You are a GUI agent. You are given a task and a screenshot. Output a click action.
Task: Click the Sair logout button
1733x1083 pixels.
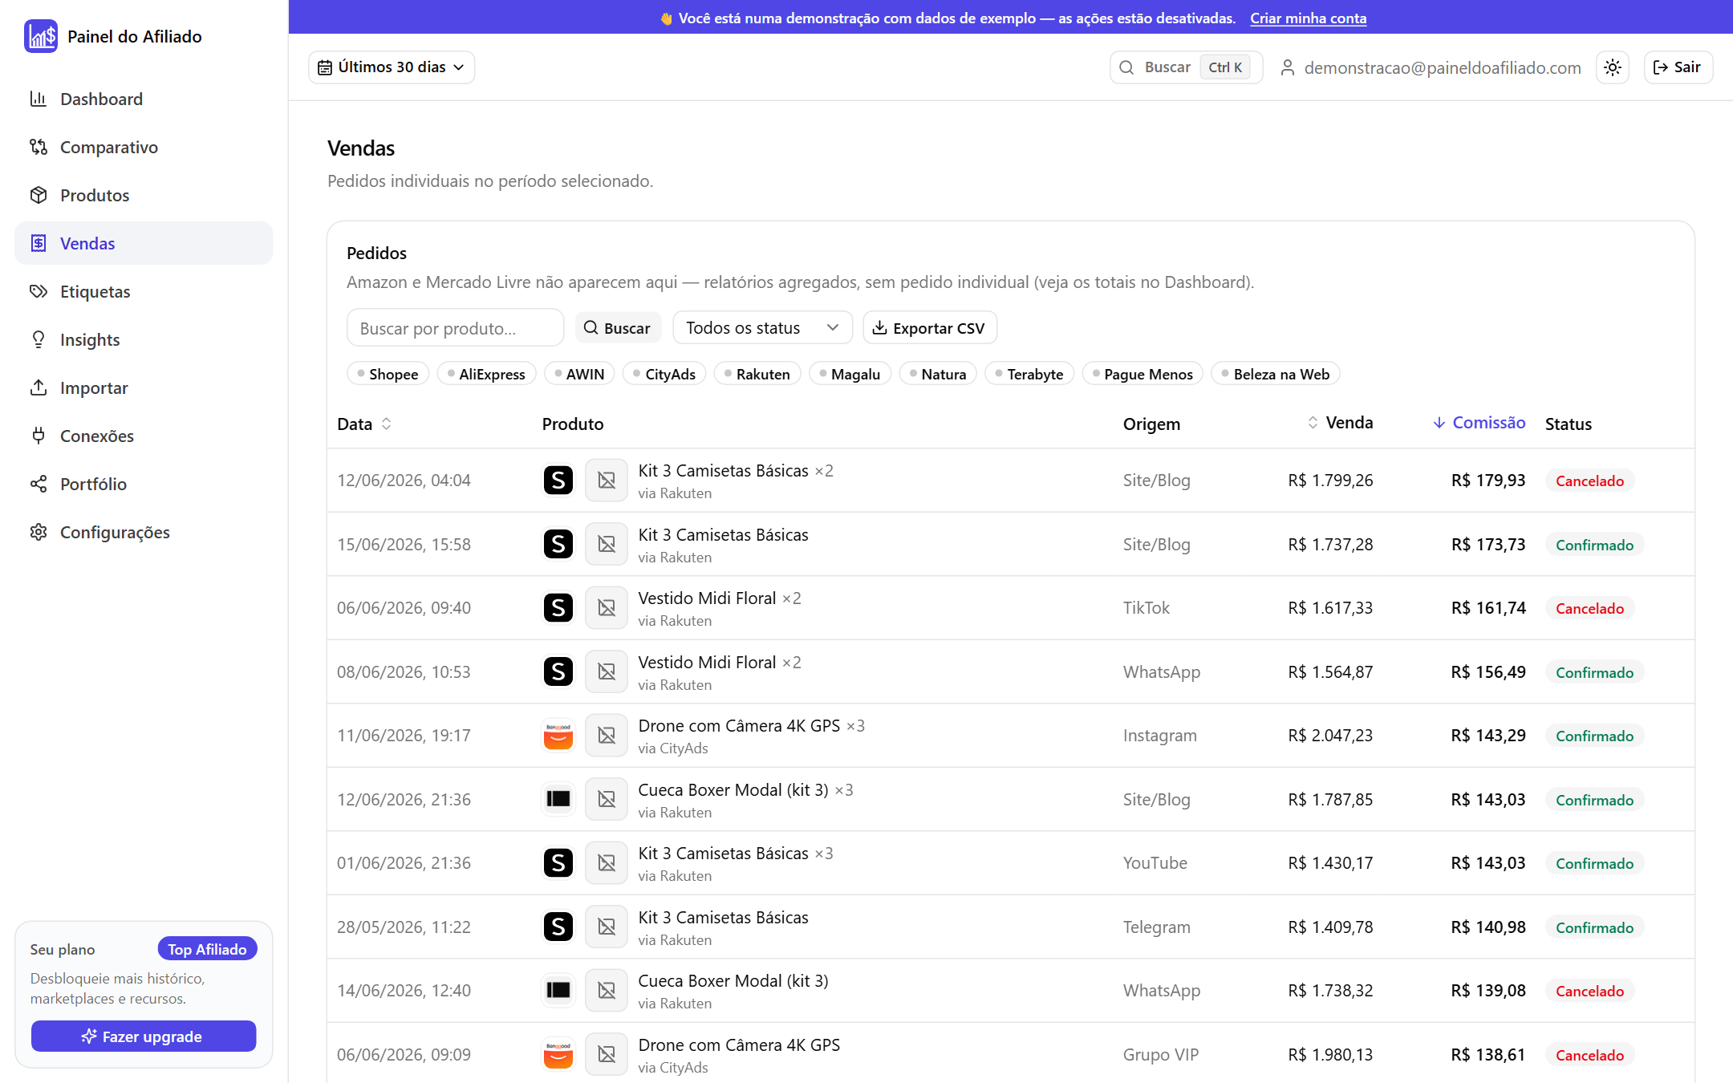click(x=1678, y=67)
